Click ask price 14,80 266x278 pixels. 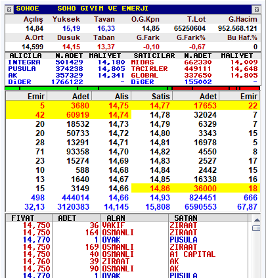160,133
